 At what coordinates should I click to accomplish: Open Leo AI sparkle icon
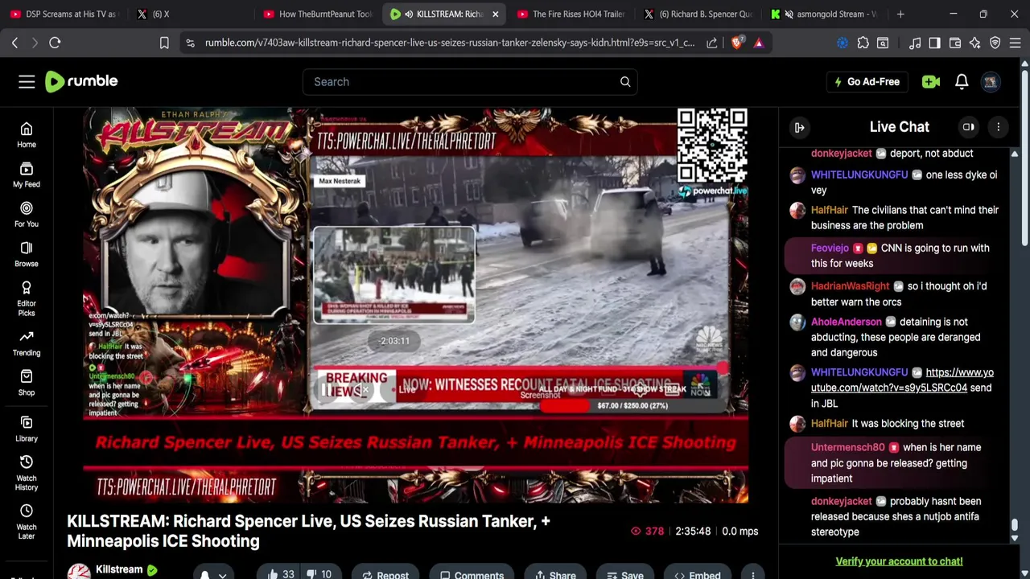[x=974, y=43]
